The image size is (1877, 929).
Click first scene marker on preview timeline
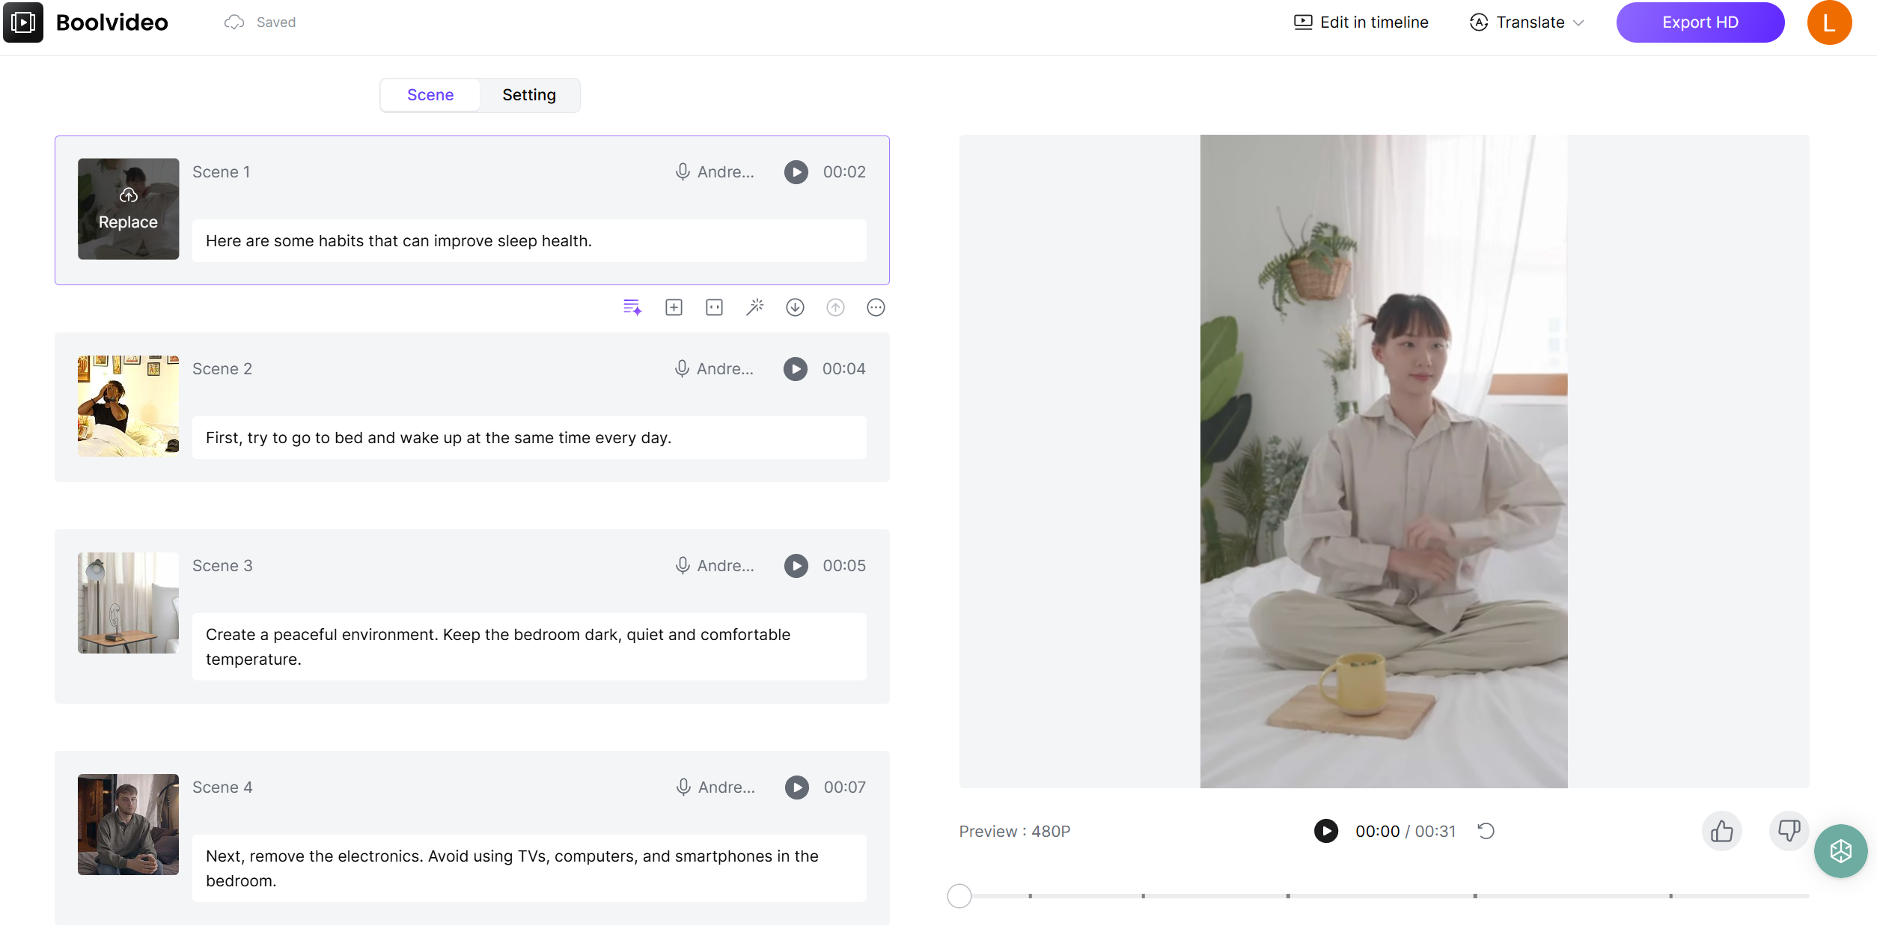coord(1030,896)
